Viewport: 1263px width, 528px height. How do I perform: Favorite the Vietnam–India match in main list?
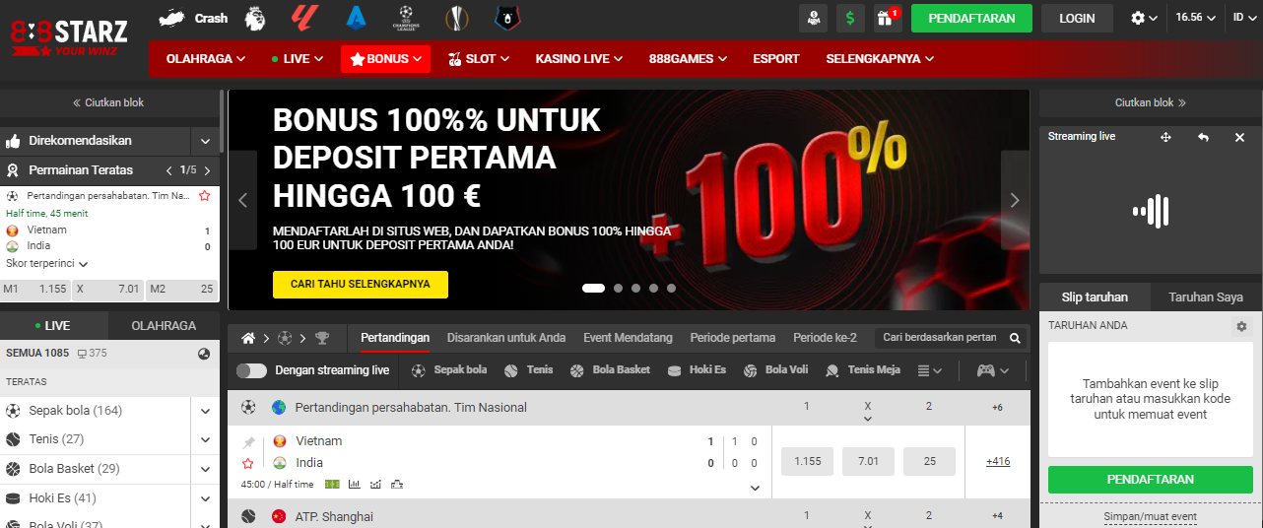248,463
